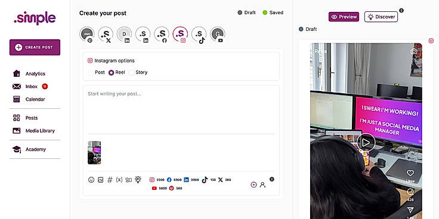
Task: Add hashtags with the # icon
Action: (110, 180)
